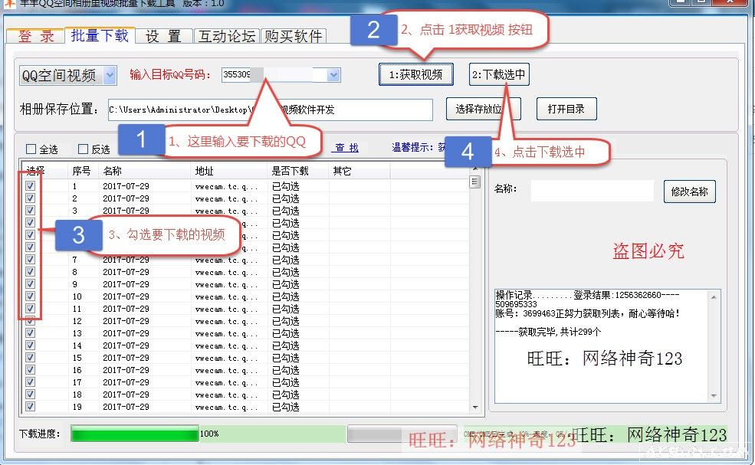The height and width of the screenshot is (465, 755).
Task: Click the 地址 column header
Action: coord(204,171)
